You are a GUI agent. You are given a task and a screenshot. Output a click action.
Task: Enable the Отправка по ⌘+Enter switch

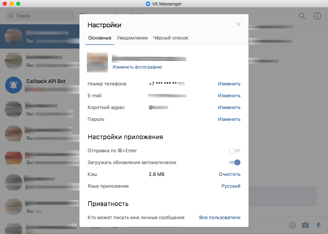234,151
